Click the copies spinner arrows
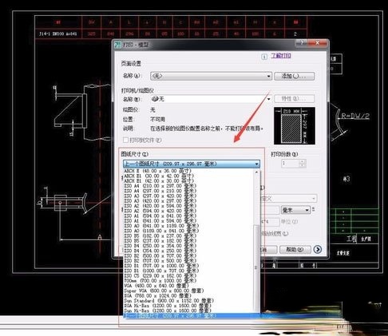Viewport: 388px width, 336px height. [x=303, y=164]
